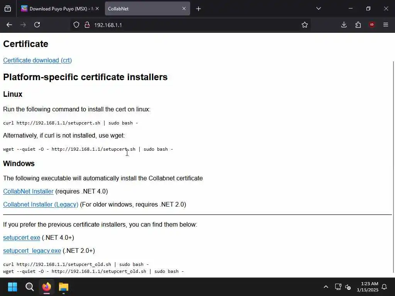This screenshot has height=296, width=395.
Task: Click the Puyo Puyo tab favicon
Action: 24,8
